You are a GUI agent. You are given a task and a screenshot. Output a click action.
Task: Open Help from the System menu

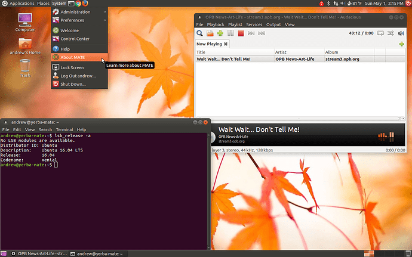79,49
